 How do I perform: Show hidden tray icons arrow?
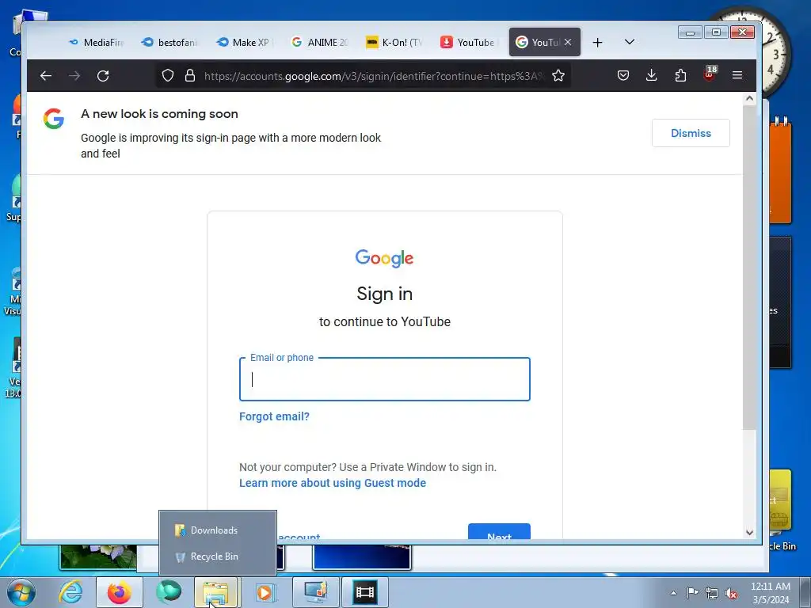pos(673,593)
